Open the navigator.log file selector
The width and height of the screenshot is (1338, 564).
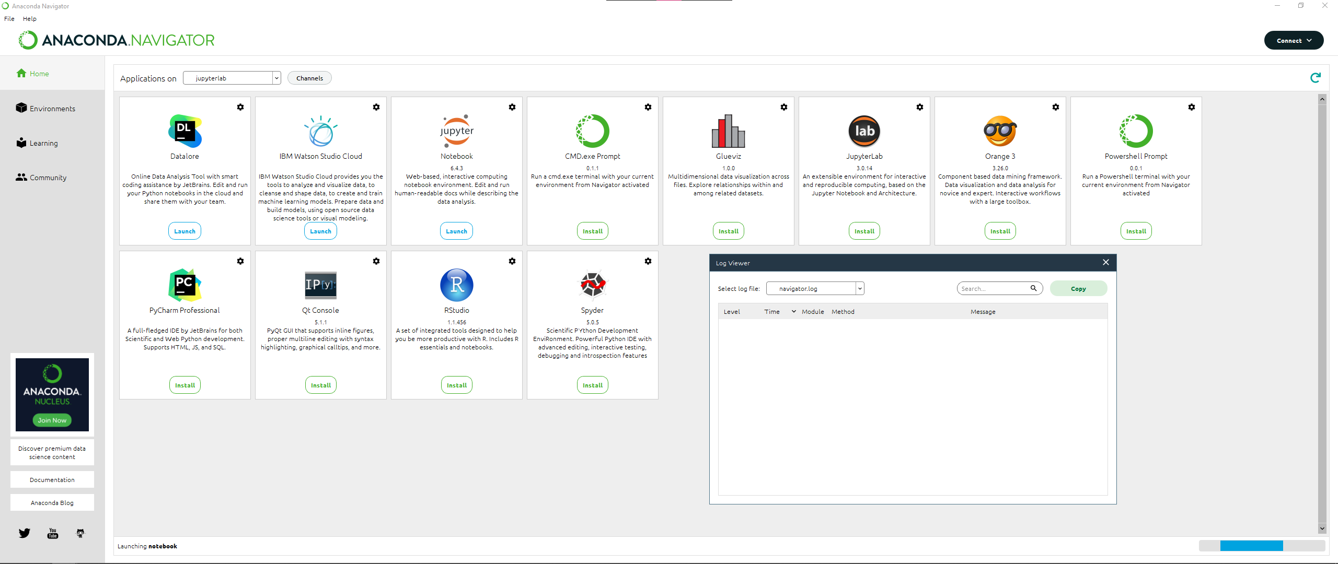(815, 288)
